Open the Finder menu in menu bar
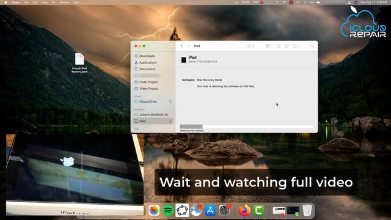Screen dimensions: 391x220 click(16, 2)
